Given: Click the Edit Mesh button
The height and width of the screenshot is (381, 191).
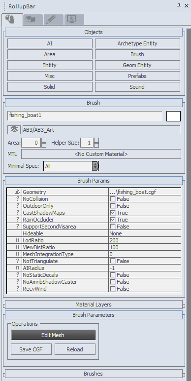Looking at the screenshot, I should (53, 335).
